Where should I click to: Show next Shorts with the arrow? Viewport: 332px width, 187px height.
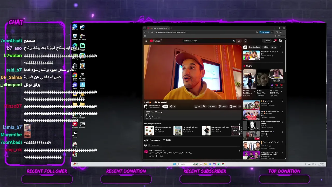[x=282, y=81]
